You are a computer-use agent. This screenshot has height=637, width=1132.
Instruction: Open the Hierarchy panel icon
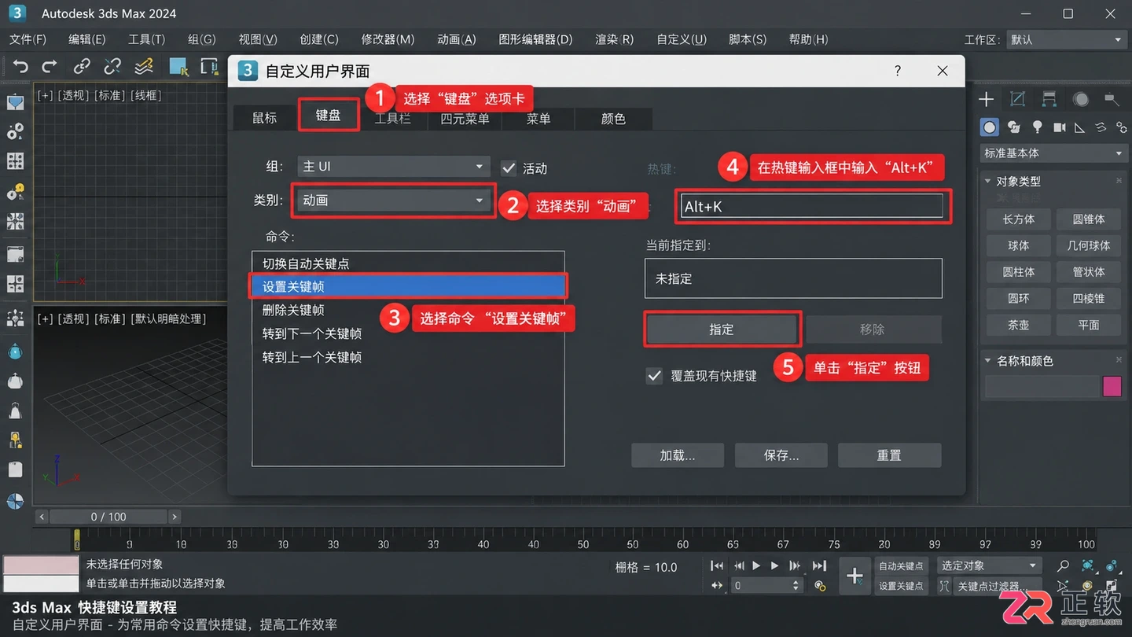click(1049, 99)
